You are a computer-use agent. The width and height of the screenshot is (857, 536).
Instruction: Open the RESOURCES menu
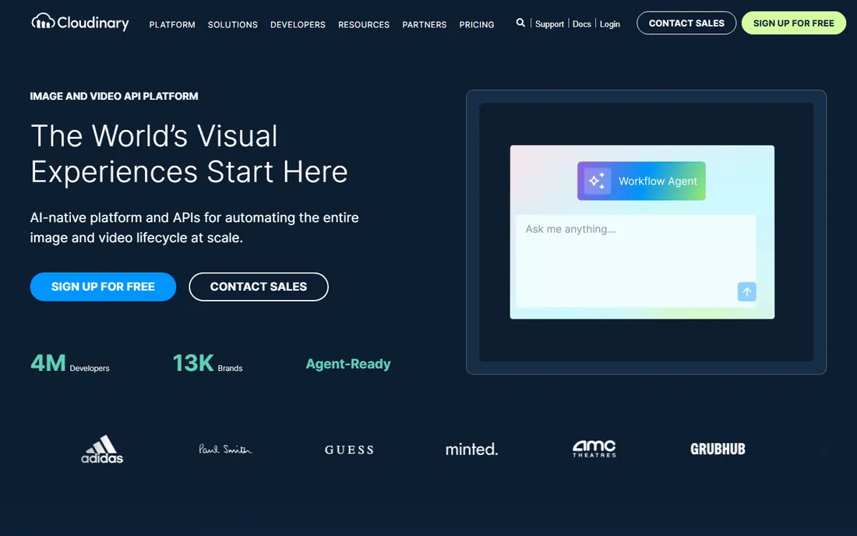coord(364,25)
